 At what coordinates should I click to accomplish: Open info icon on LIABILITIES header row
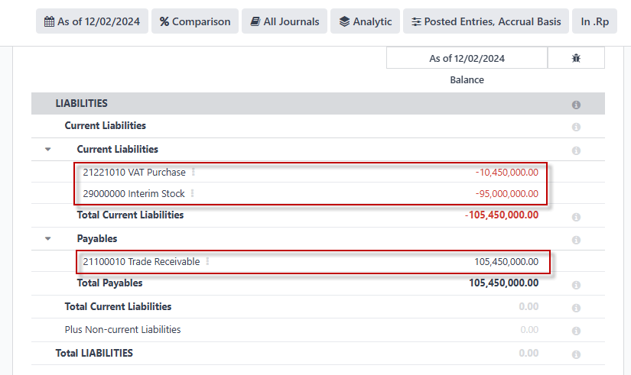(576, 105)
